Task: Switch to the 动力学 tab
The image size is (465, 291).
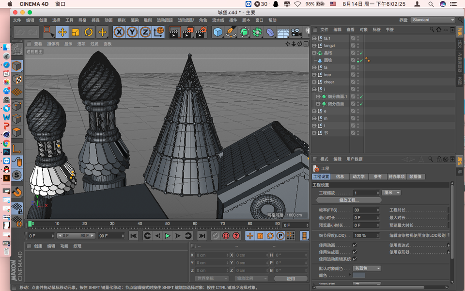Action: 358,177
